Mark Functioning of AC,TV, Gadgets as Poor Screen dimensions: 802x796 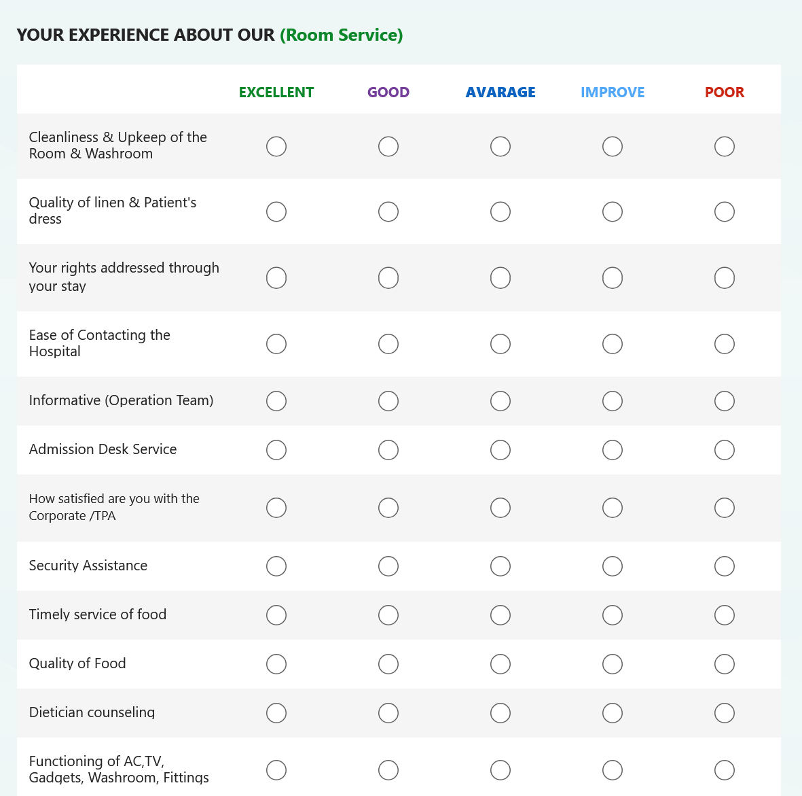(725, 770)
